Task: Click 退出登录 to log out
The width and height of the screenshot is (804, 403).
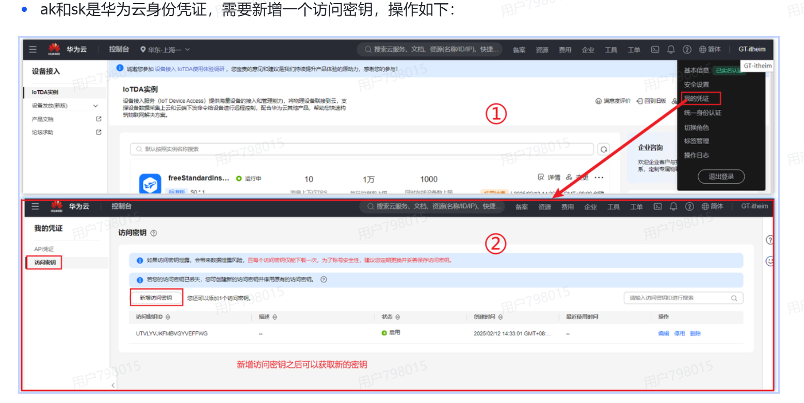Action: (x=721, y=176)
